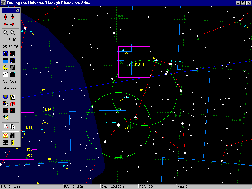Exit via the yellow door icon
Viewport: 252px width, 189px height.
point(13,142)
